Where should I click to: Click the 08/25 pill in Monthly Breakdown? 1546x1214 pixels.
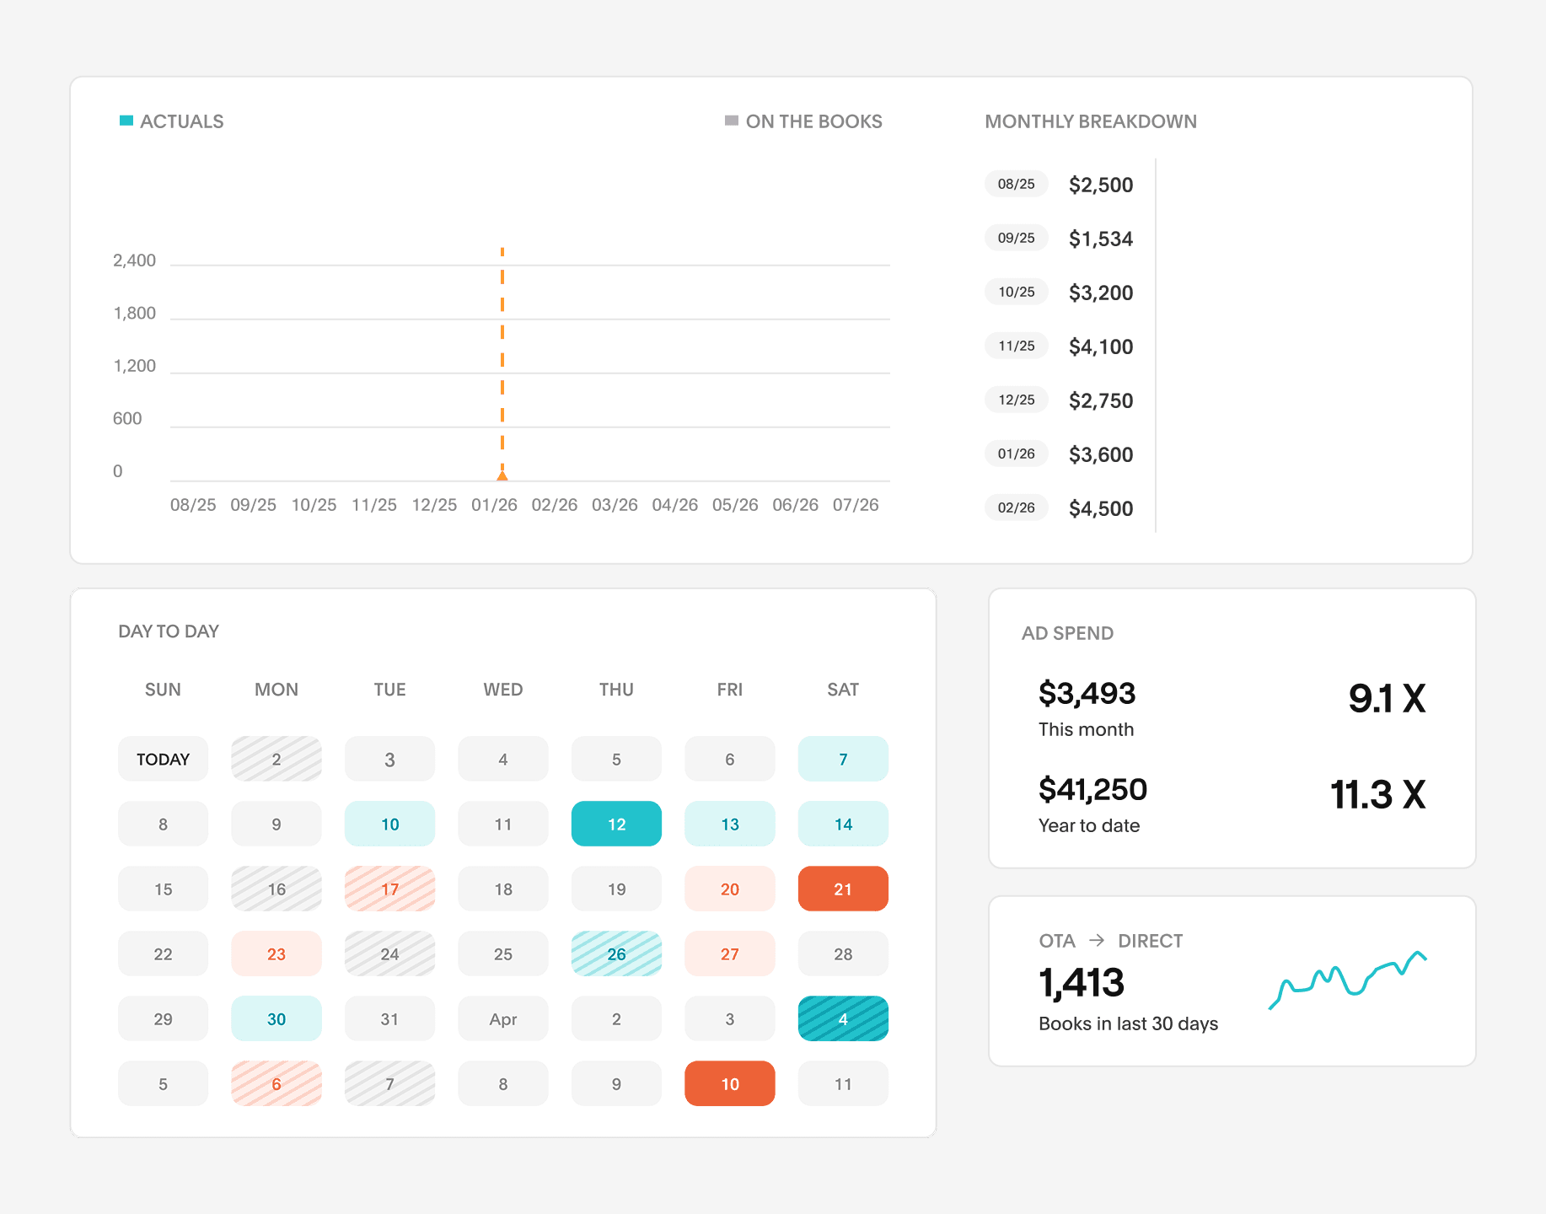click(1016, 183)
